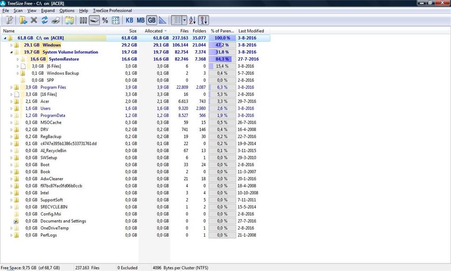Select the OneDriveTemp folder

point(55,228)
